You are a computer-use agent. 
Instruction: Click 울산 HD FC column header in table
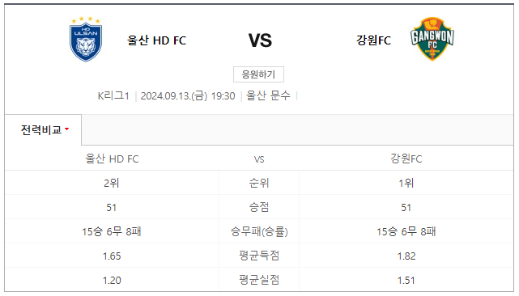coord(112,159)
